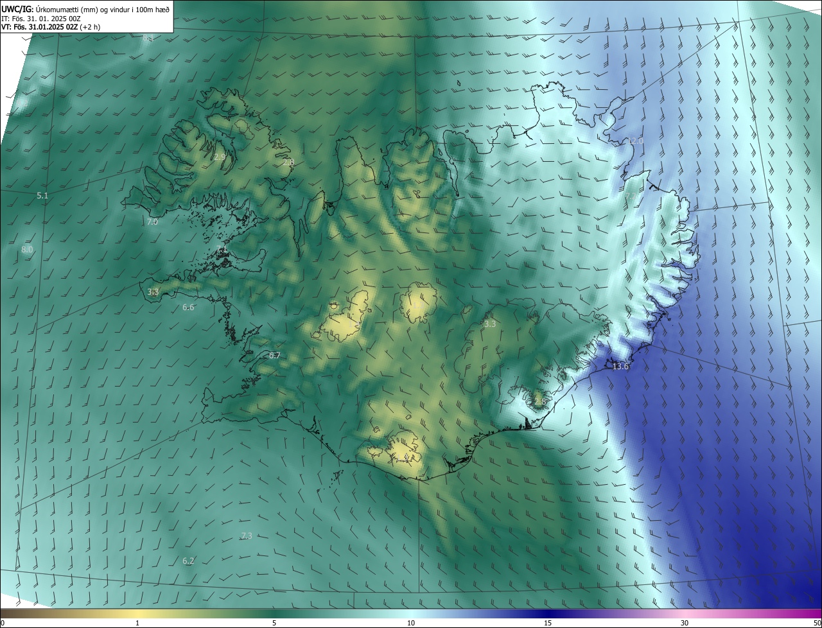Click the 0 label on color scale
This screenshot has width=822, height=628.
pos(3,623)
